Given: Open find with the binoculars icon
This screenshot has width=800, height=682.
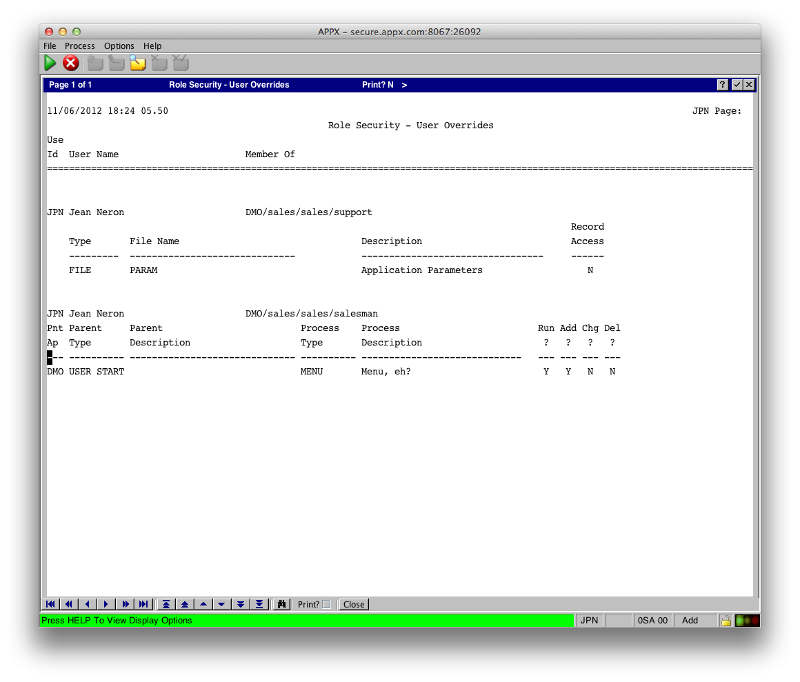Looking at the screenshot, I should [x=281, y=604].
